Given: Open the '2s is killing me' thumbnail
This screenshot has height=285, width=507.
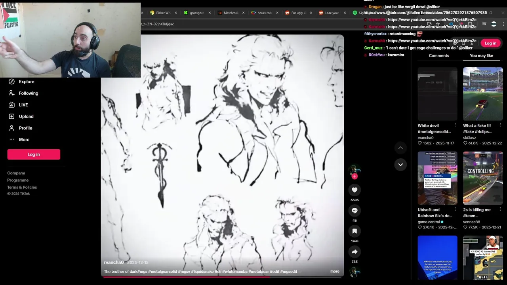Looking at the screenshot, I should coord(483,178).
